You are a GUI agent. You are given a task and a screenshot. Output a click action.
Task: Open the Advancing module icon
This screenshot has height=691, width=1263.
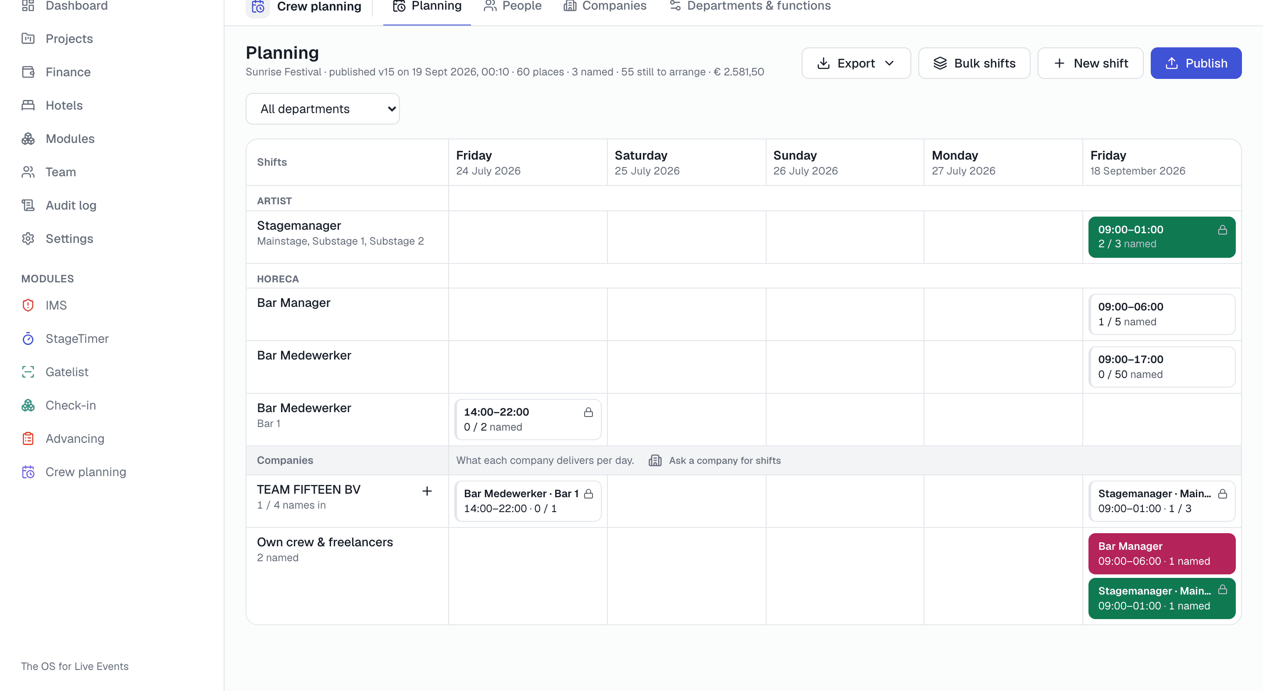28,438
